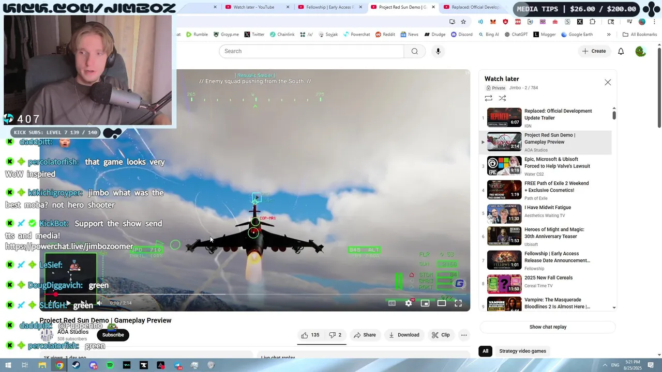The width and height of the screenshot is (662, 372).
Task: Open the ChatGPT bookmark
Action: point(516,35)
